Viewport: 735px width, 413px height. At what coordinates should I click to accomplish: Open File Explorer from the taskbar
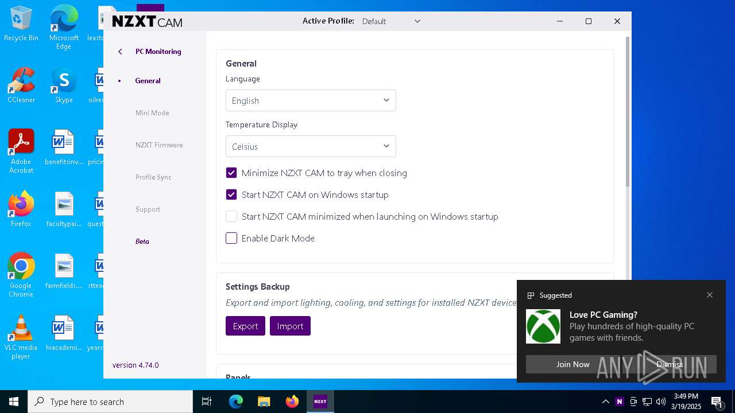[x=264, y=402]
